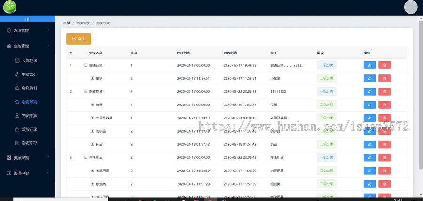This screenshot has height=201, width=423.
Task: Edit the 生活用品 category row
Action: coord(369,157)
